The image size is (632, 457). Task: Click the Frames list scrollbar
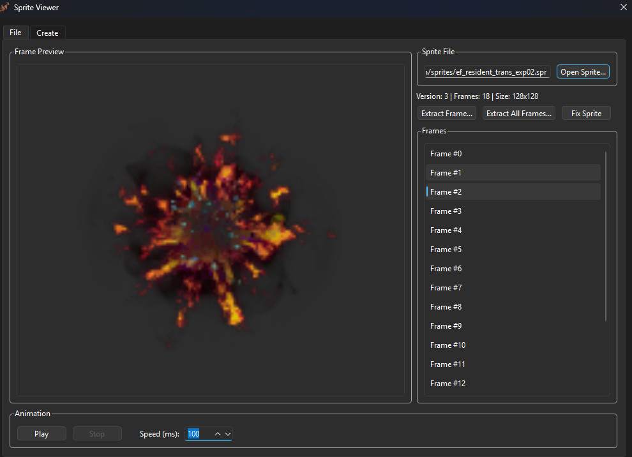605,236
